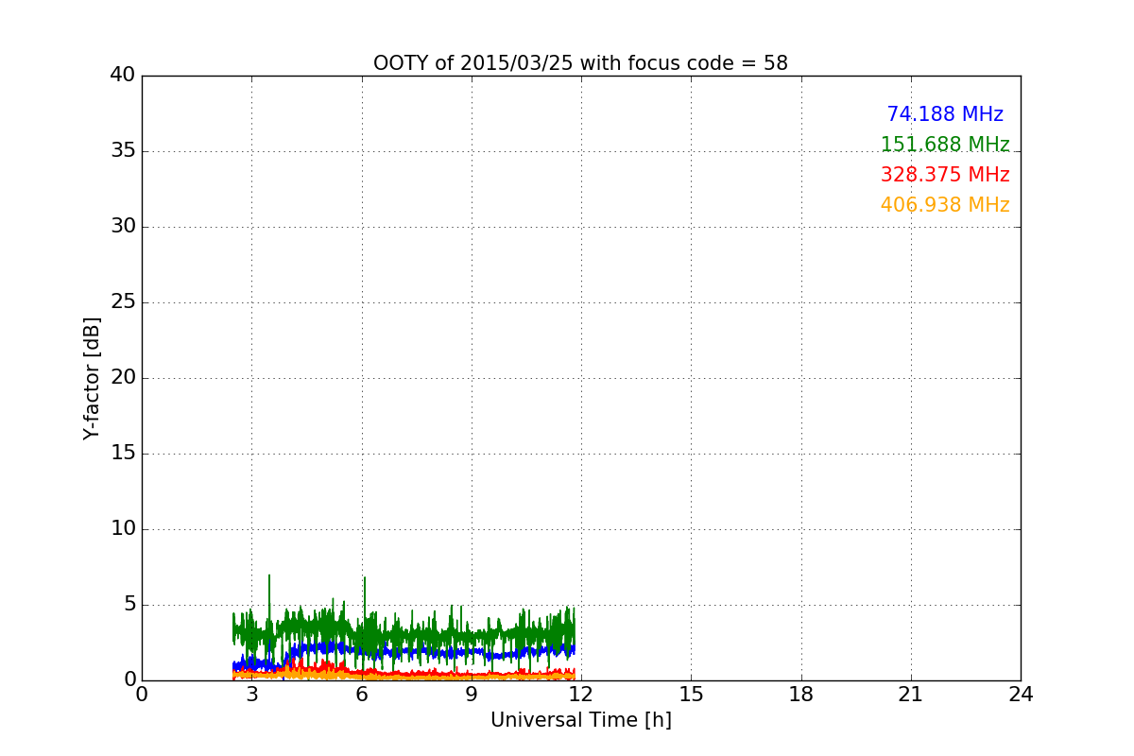Select the 406.938 MHz legend label
1134x756 pixels.
[x=945, y=205]
